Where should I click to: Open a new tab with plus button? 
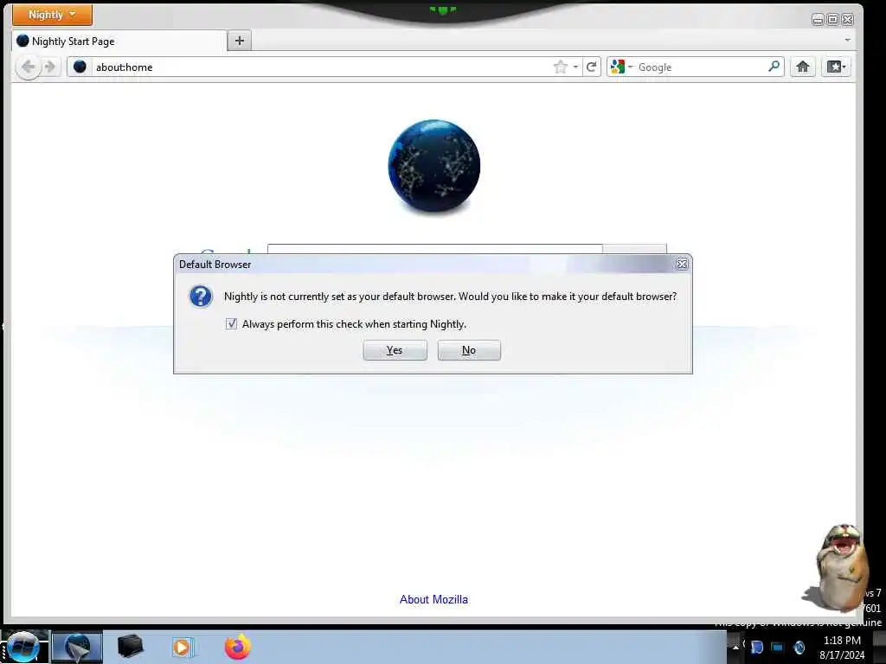pyautogui.click(x=240, y=41)
